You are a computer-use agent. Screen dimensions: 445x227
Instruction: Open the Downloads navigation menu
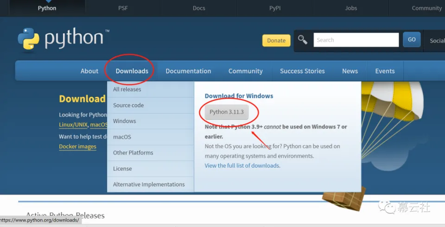pyautogui.click(x=132, y=71)
